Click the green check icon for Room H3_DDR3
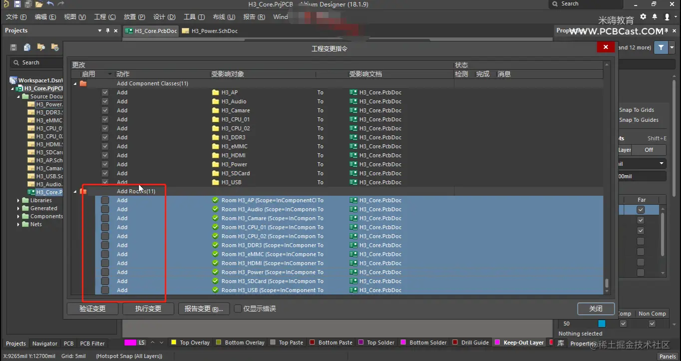This screenshot has height=361, width=681. pyautogui.click(x=215, y=245)
